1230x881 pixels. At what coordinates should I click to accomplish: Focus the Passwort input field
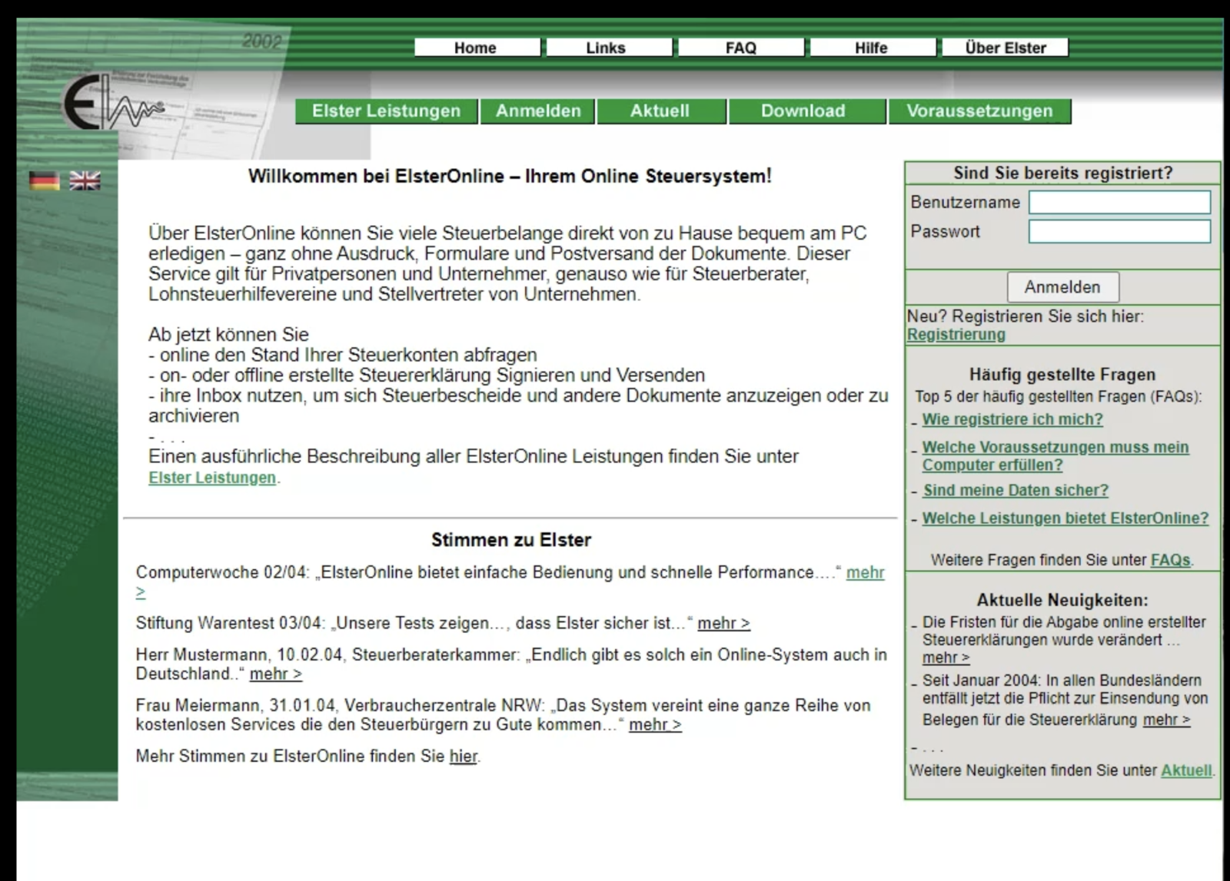coord(1119,231)
